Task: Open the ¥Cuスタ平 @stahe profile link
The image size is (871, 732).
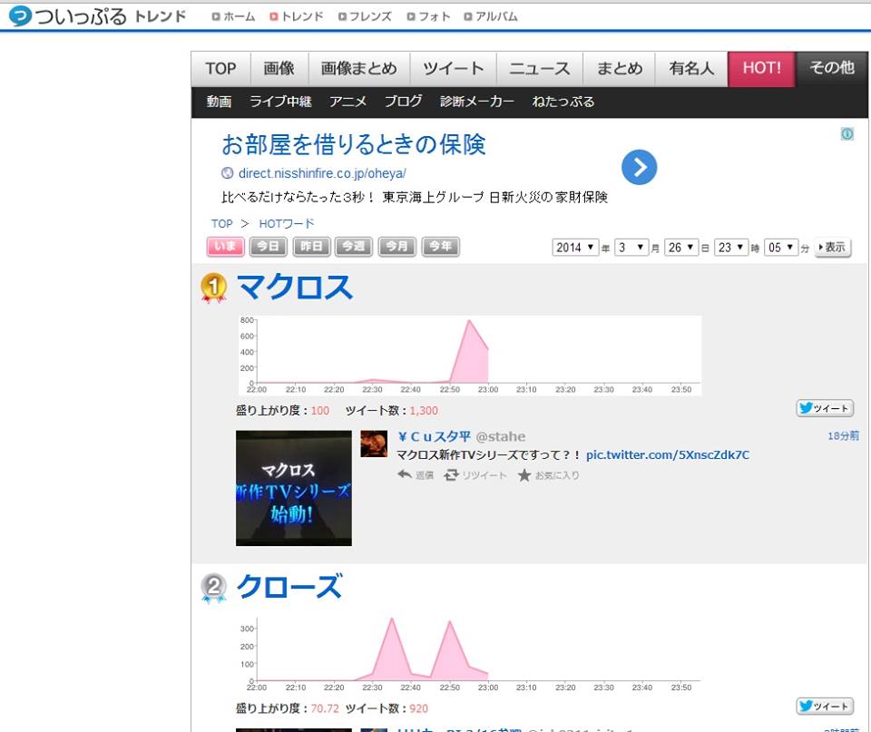Action: (461, 436)
